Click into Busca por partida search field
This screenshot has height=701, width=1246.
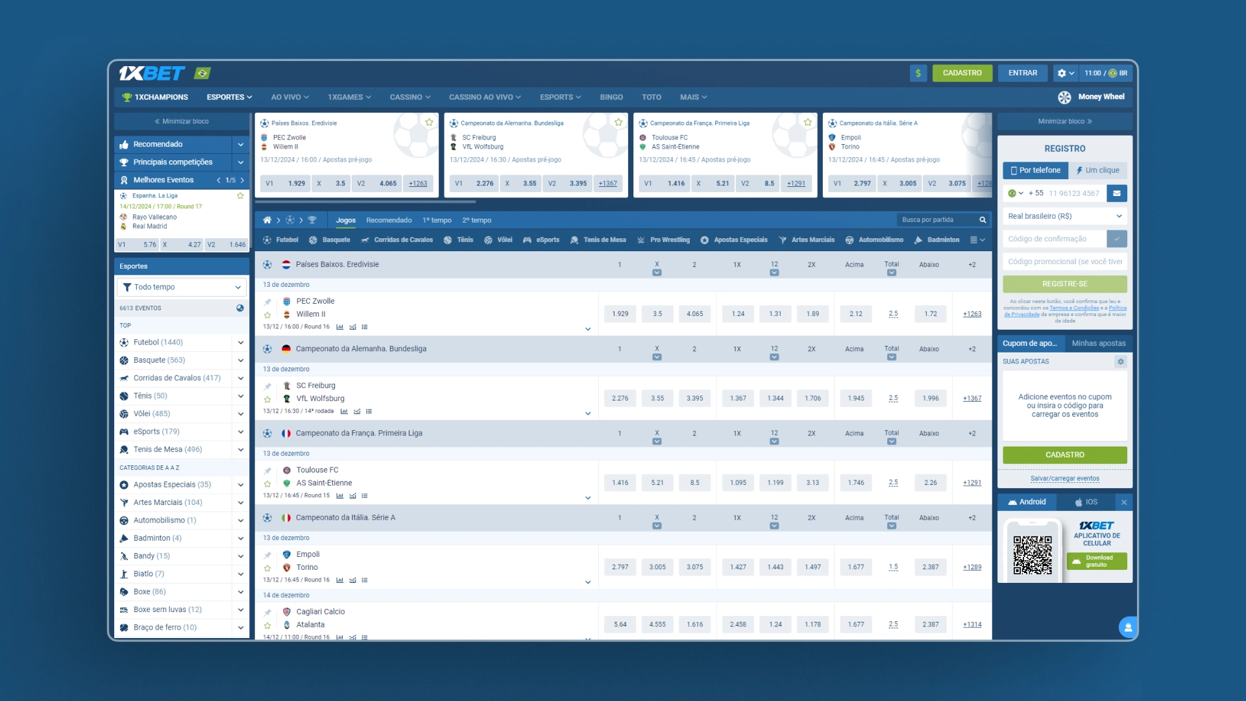click(937, 220)
